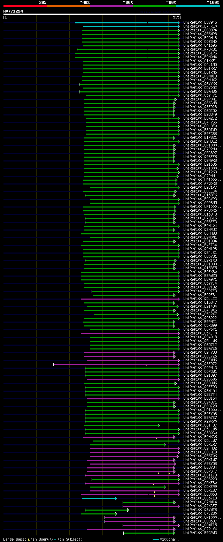223x542 pixels.
Task: Click the short green bar for UniRef100_C6TF37
Action: click(122, 425)
